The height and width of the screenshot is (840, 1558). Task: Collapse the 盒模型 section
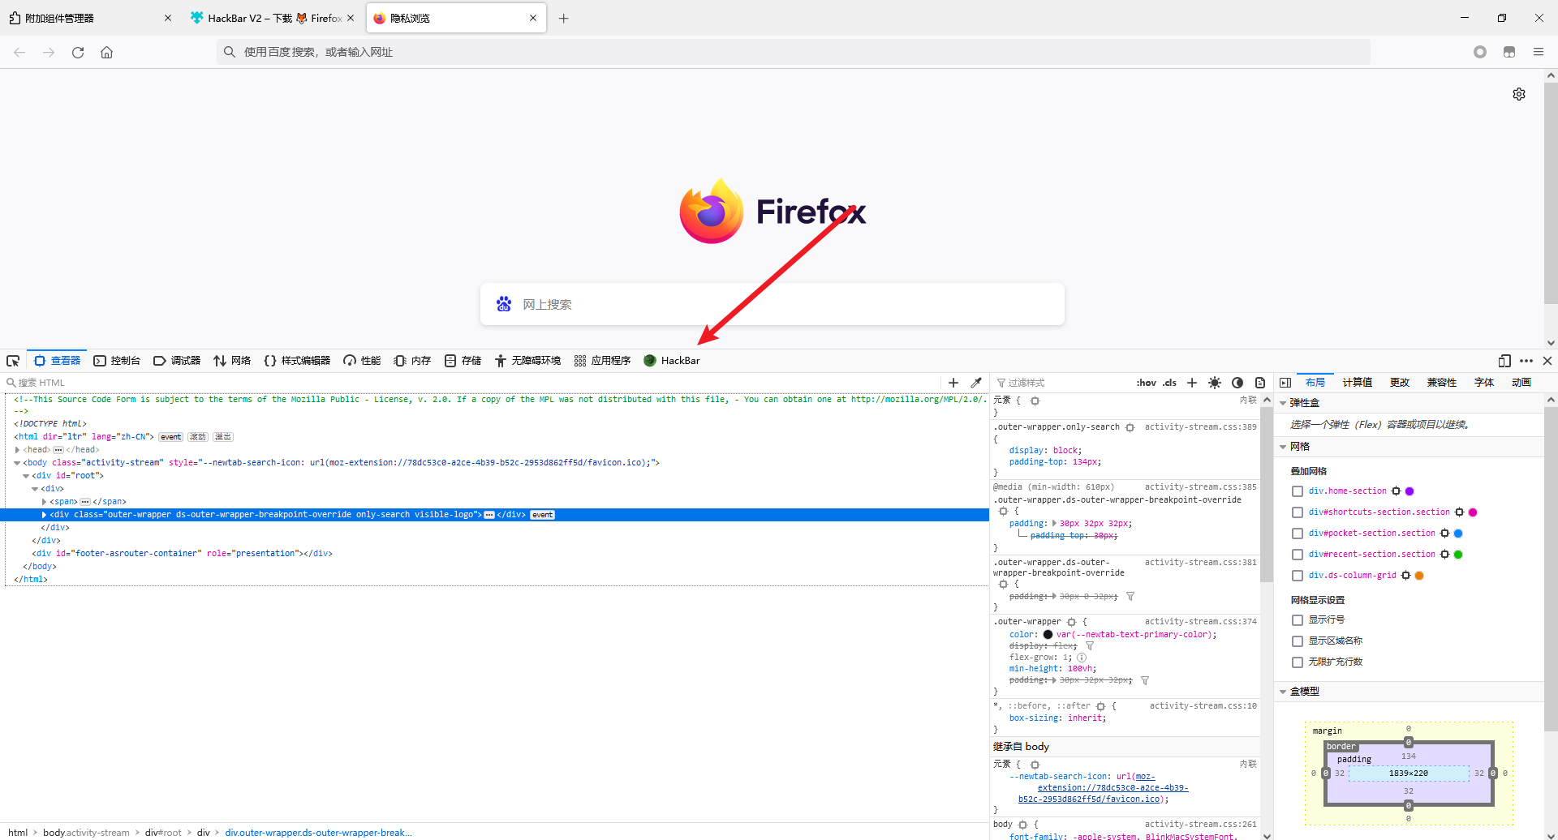tap(1283, 692)
